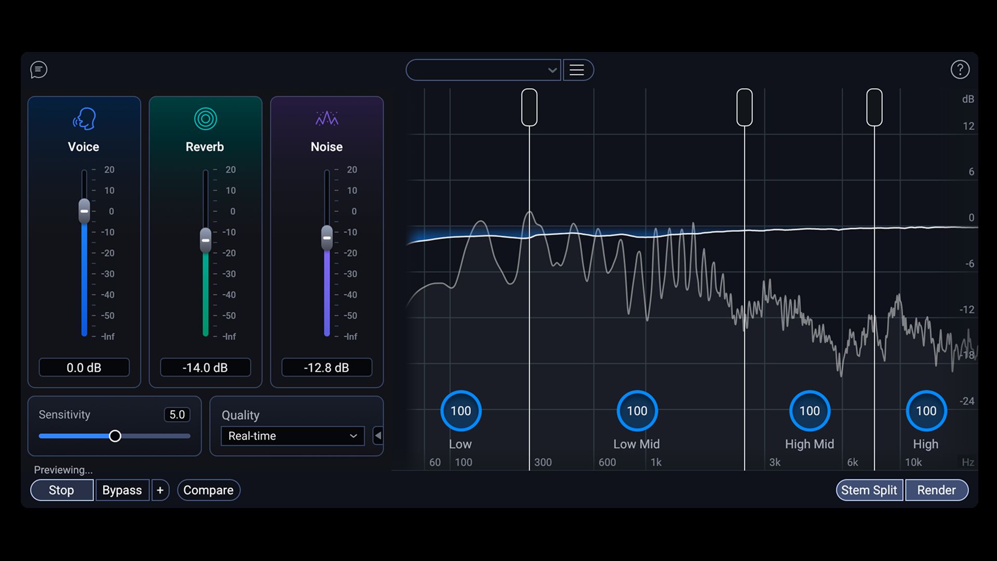
Task: Click the Sensitivity slider handle
Action: (x=115, y=436)
